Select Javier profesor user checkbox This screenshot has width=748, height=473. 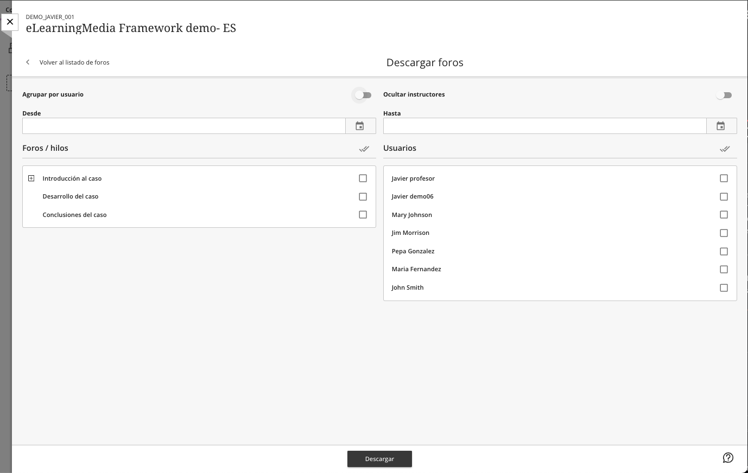pyautogui.click(x=724, y=178)
